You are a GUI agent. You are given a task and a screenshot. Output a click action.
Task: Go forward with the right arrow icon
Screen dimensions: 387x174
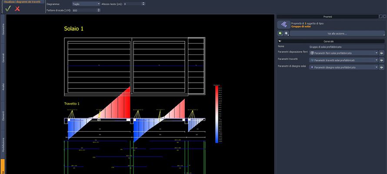pos(286,33)
